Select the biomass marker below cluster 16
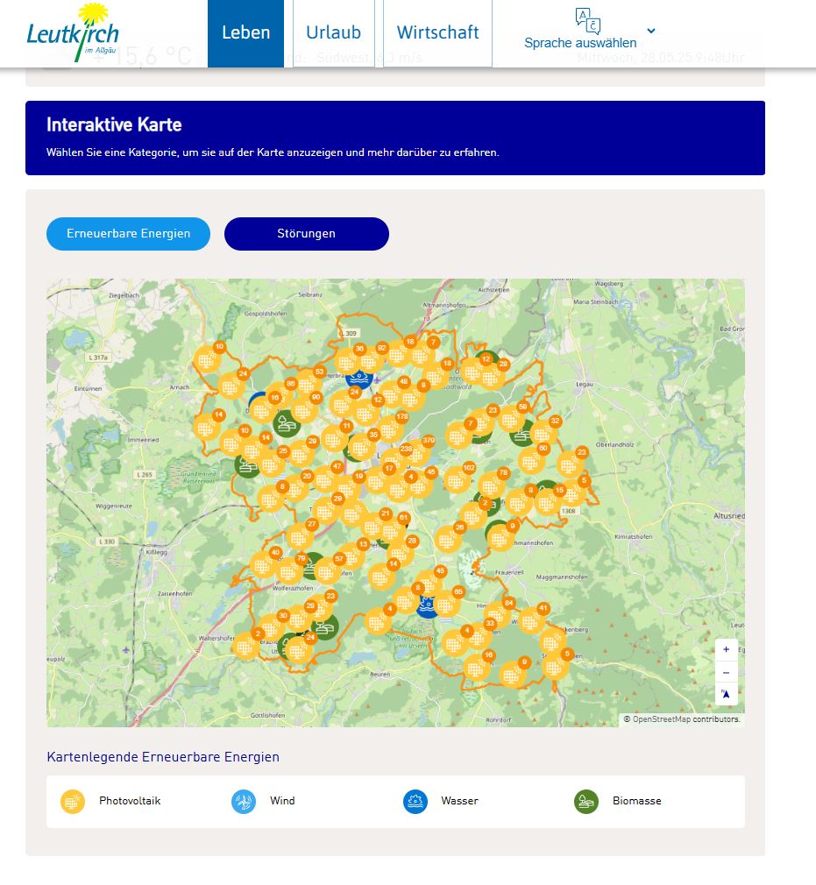Image resolution: width=816 pixels, height=885 pixels. [285, 426]
